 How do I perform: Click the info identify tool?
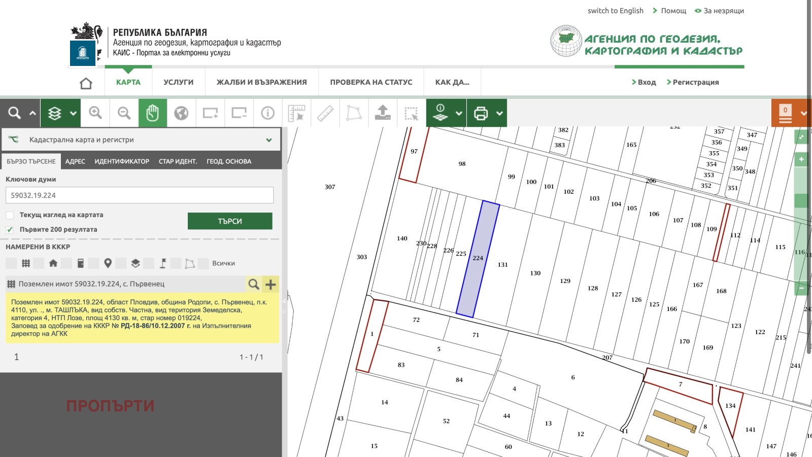[267, 113]
